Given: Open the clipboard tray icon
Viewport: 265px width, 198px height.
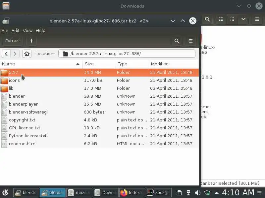Looking at the screenshot, I should [x=179, y=193].
